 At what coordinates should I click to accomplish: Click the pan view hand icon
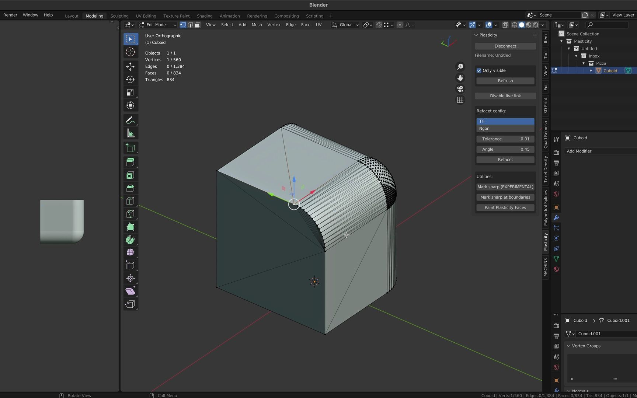pos(460,78)
